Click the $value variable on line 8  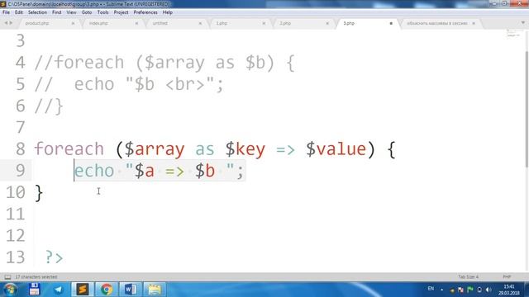[336, 149]
